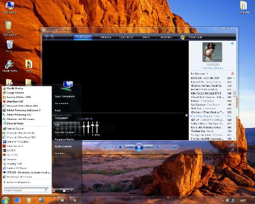Click the Start menu search field
This screenshot has width=255, height=204.
(x=26, y=190)
